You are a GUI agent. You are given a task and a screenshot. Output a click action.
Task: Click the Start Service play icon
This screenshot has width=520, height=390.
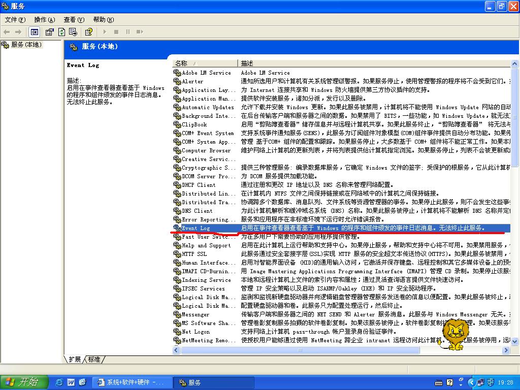point(105,32)
